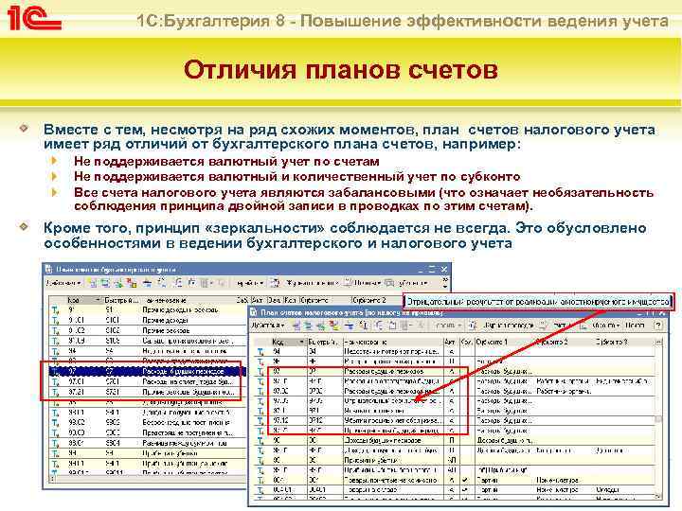Click the vertical scrollbar thumb of tax chart window

(x=658, y=419)
